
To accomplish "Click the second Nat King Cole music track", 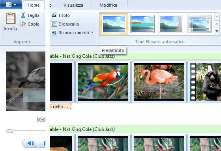I will (x=135, y=129).
